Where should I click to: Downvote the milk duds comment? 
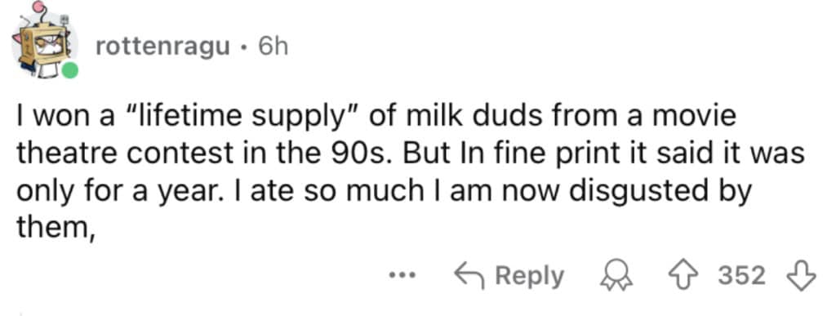pos(801,275)
